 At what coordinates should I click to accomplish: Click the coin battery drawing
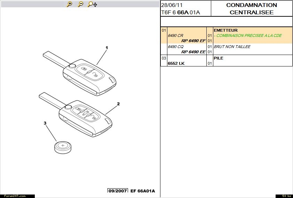(x=63, y=146)
